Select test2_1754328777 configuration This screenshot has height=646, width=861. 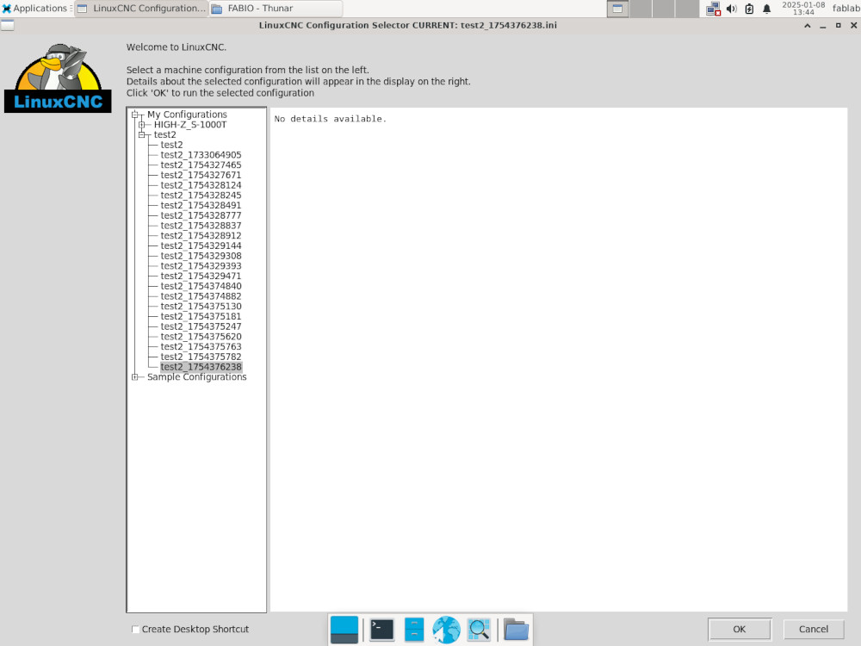[x=201, y=215]
